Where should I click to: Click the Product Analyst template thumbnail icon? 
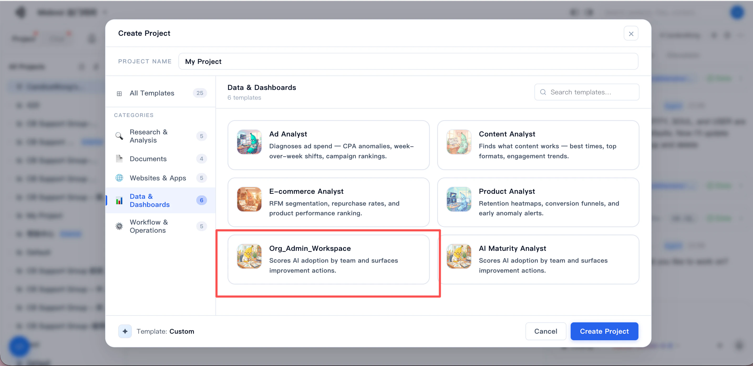[x=459, y=199]
